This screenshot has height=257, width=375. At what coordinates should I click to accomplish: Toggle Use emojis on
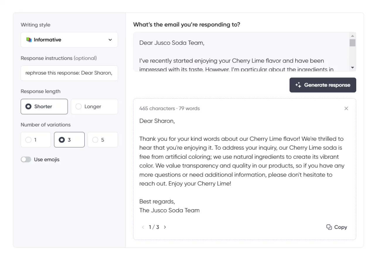(x=26, y=159)
